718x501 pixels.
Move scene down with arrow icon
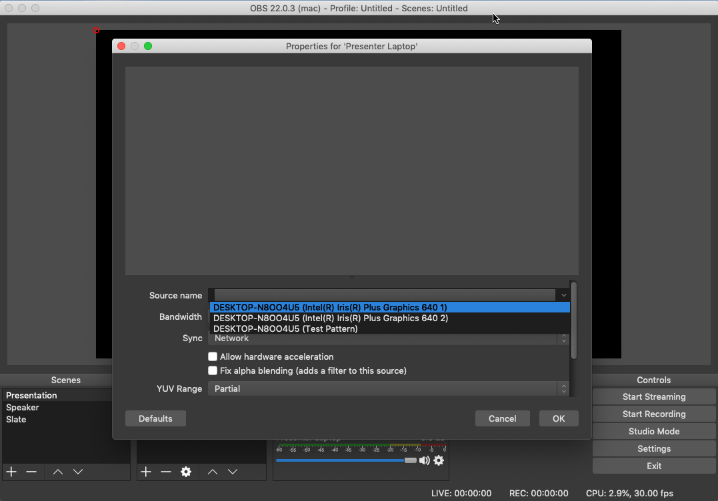click(x=78, y=472)
